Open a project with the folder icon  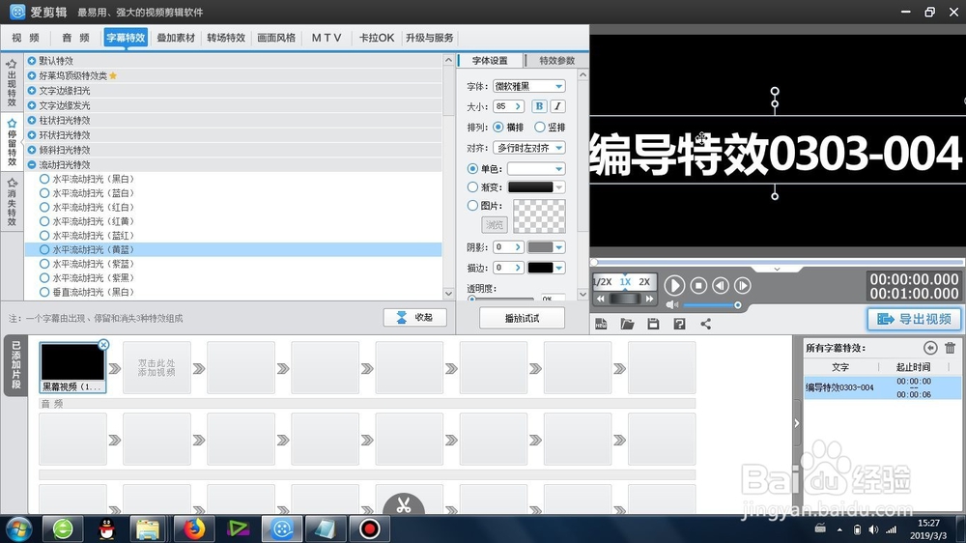627,324
